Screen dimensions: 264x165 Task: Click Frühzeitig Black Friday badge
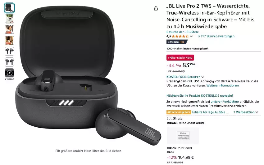click(180, 57)
